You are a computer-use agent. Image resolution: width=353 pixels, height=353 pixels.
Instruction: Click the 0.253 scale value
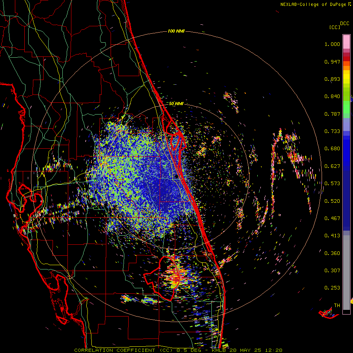pos(332,288)
